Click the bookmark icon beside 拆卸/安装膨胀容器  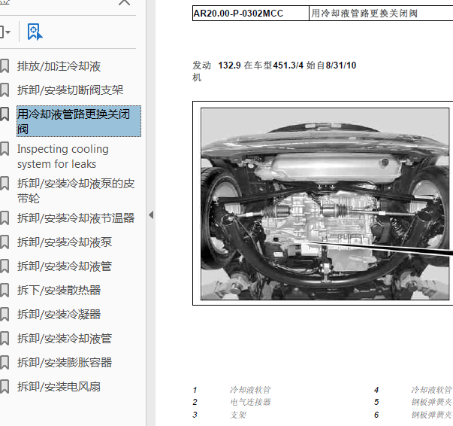click(5, 362)
